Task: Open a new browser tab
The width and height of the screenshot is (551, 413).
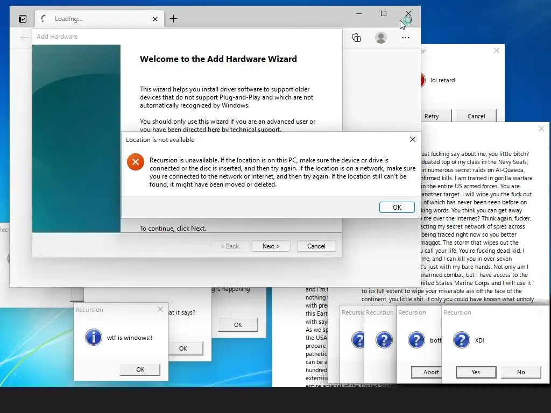Action: [174, 19]
